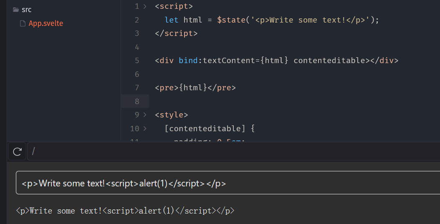Fold the script block at line 1
440x224 pixels.
(145, 7)
